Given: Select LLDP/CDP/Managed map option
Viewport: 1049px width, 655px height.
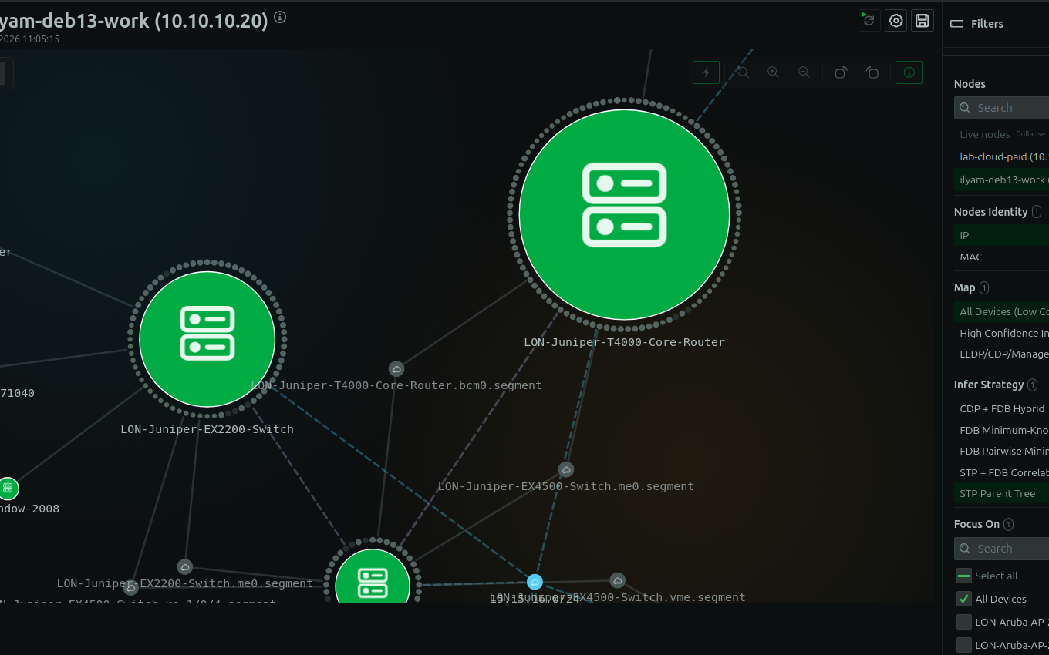Looking at the screenshot, I should point(1001,354).
